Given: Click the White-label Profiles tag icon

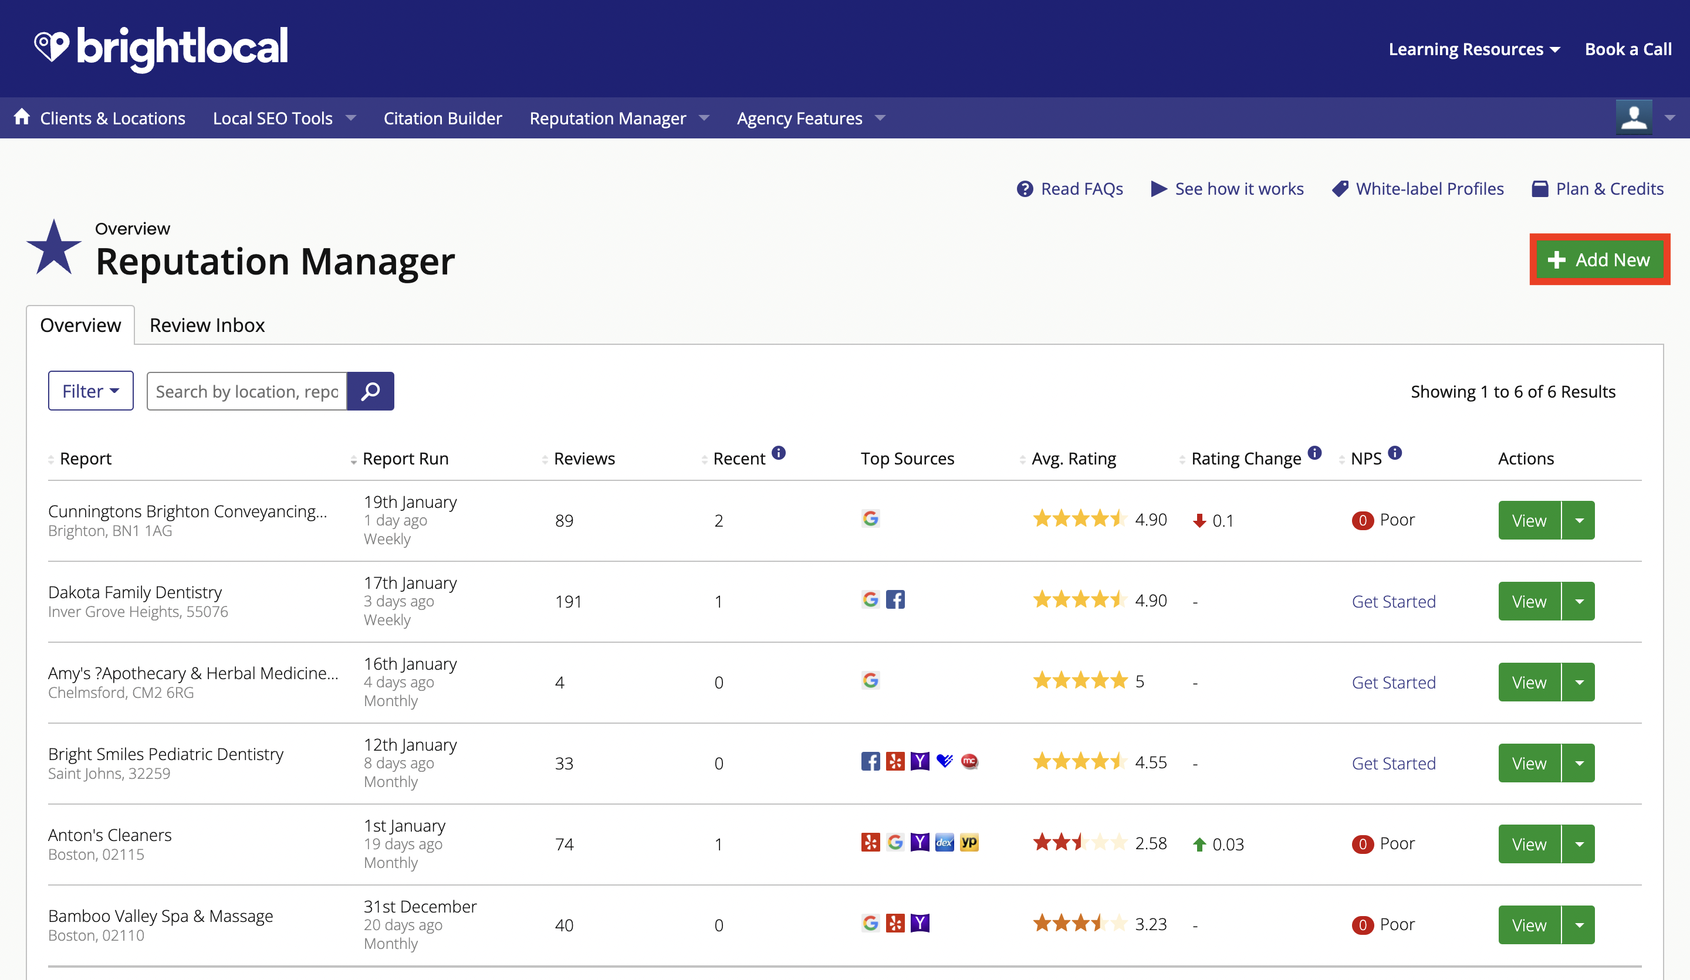Looking at the screenshot, I should [x=1339, y=189].
